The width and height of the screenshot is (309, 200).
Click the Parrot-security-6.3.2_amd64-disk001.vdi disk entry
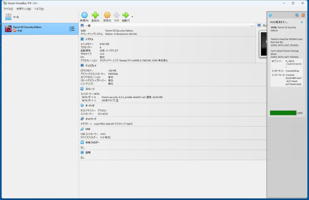click(x=132, y=97)
